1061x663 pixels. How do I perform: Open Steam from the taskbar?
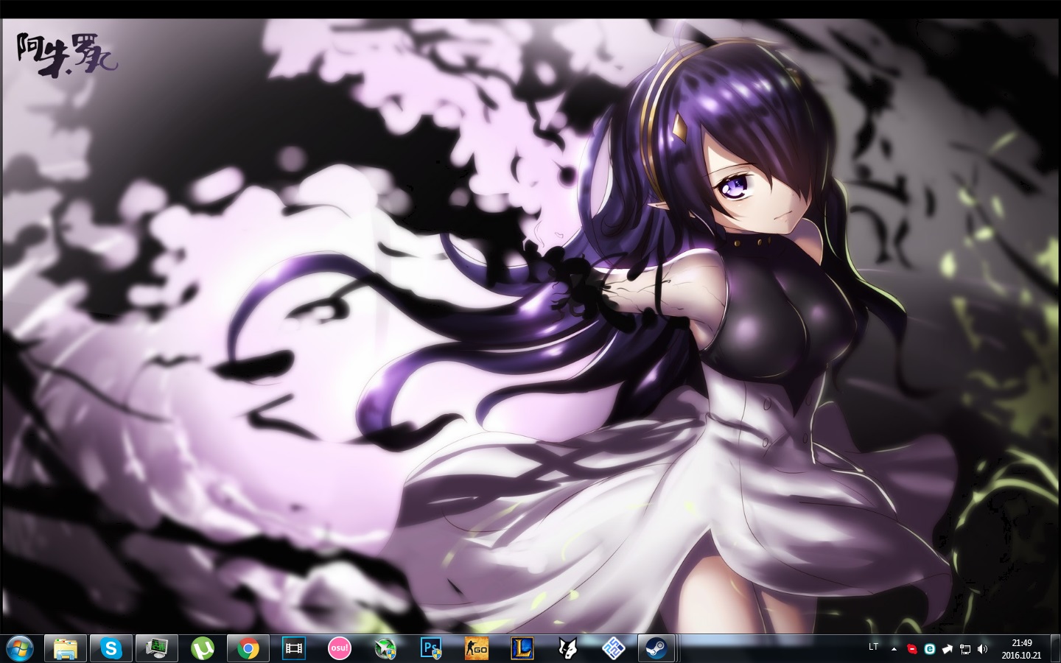point(655,648)
